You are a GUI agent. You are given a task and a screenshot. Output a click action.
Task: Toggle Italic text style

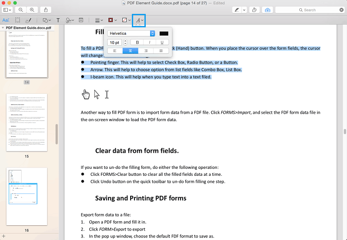tap(150, 42)
